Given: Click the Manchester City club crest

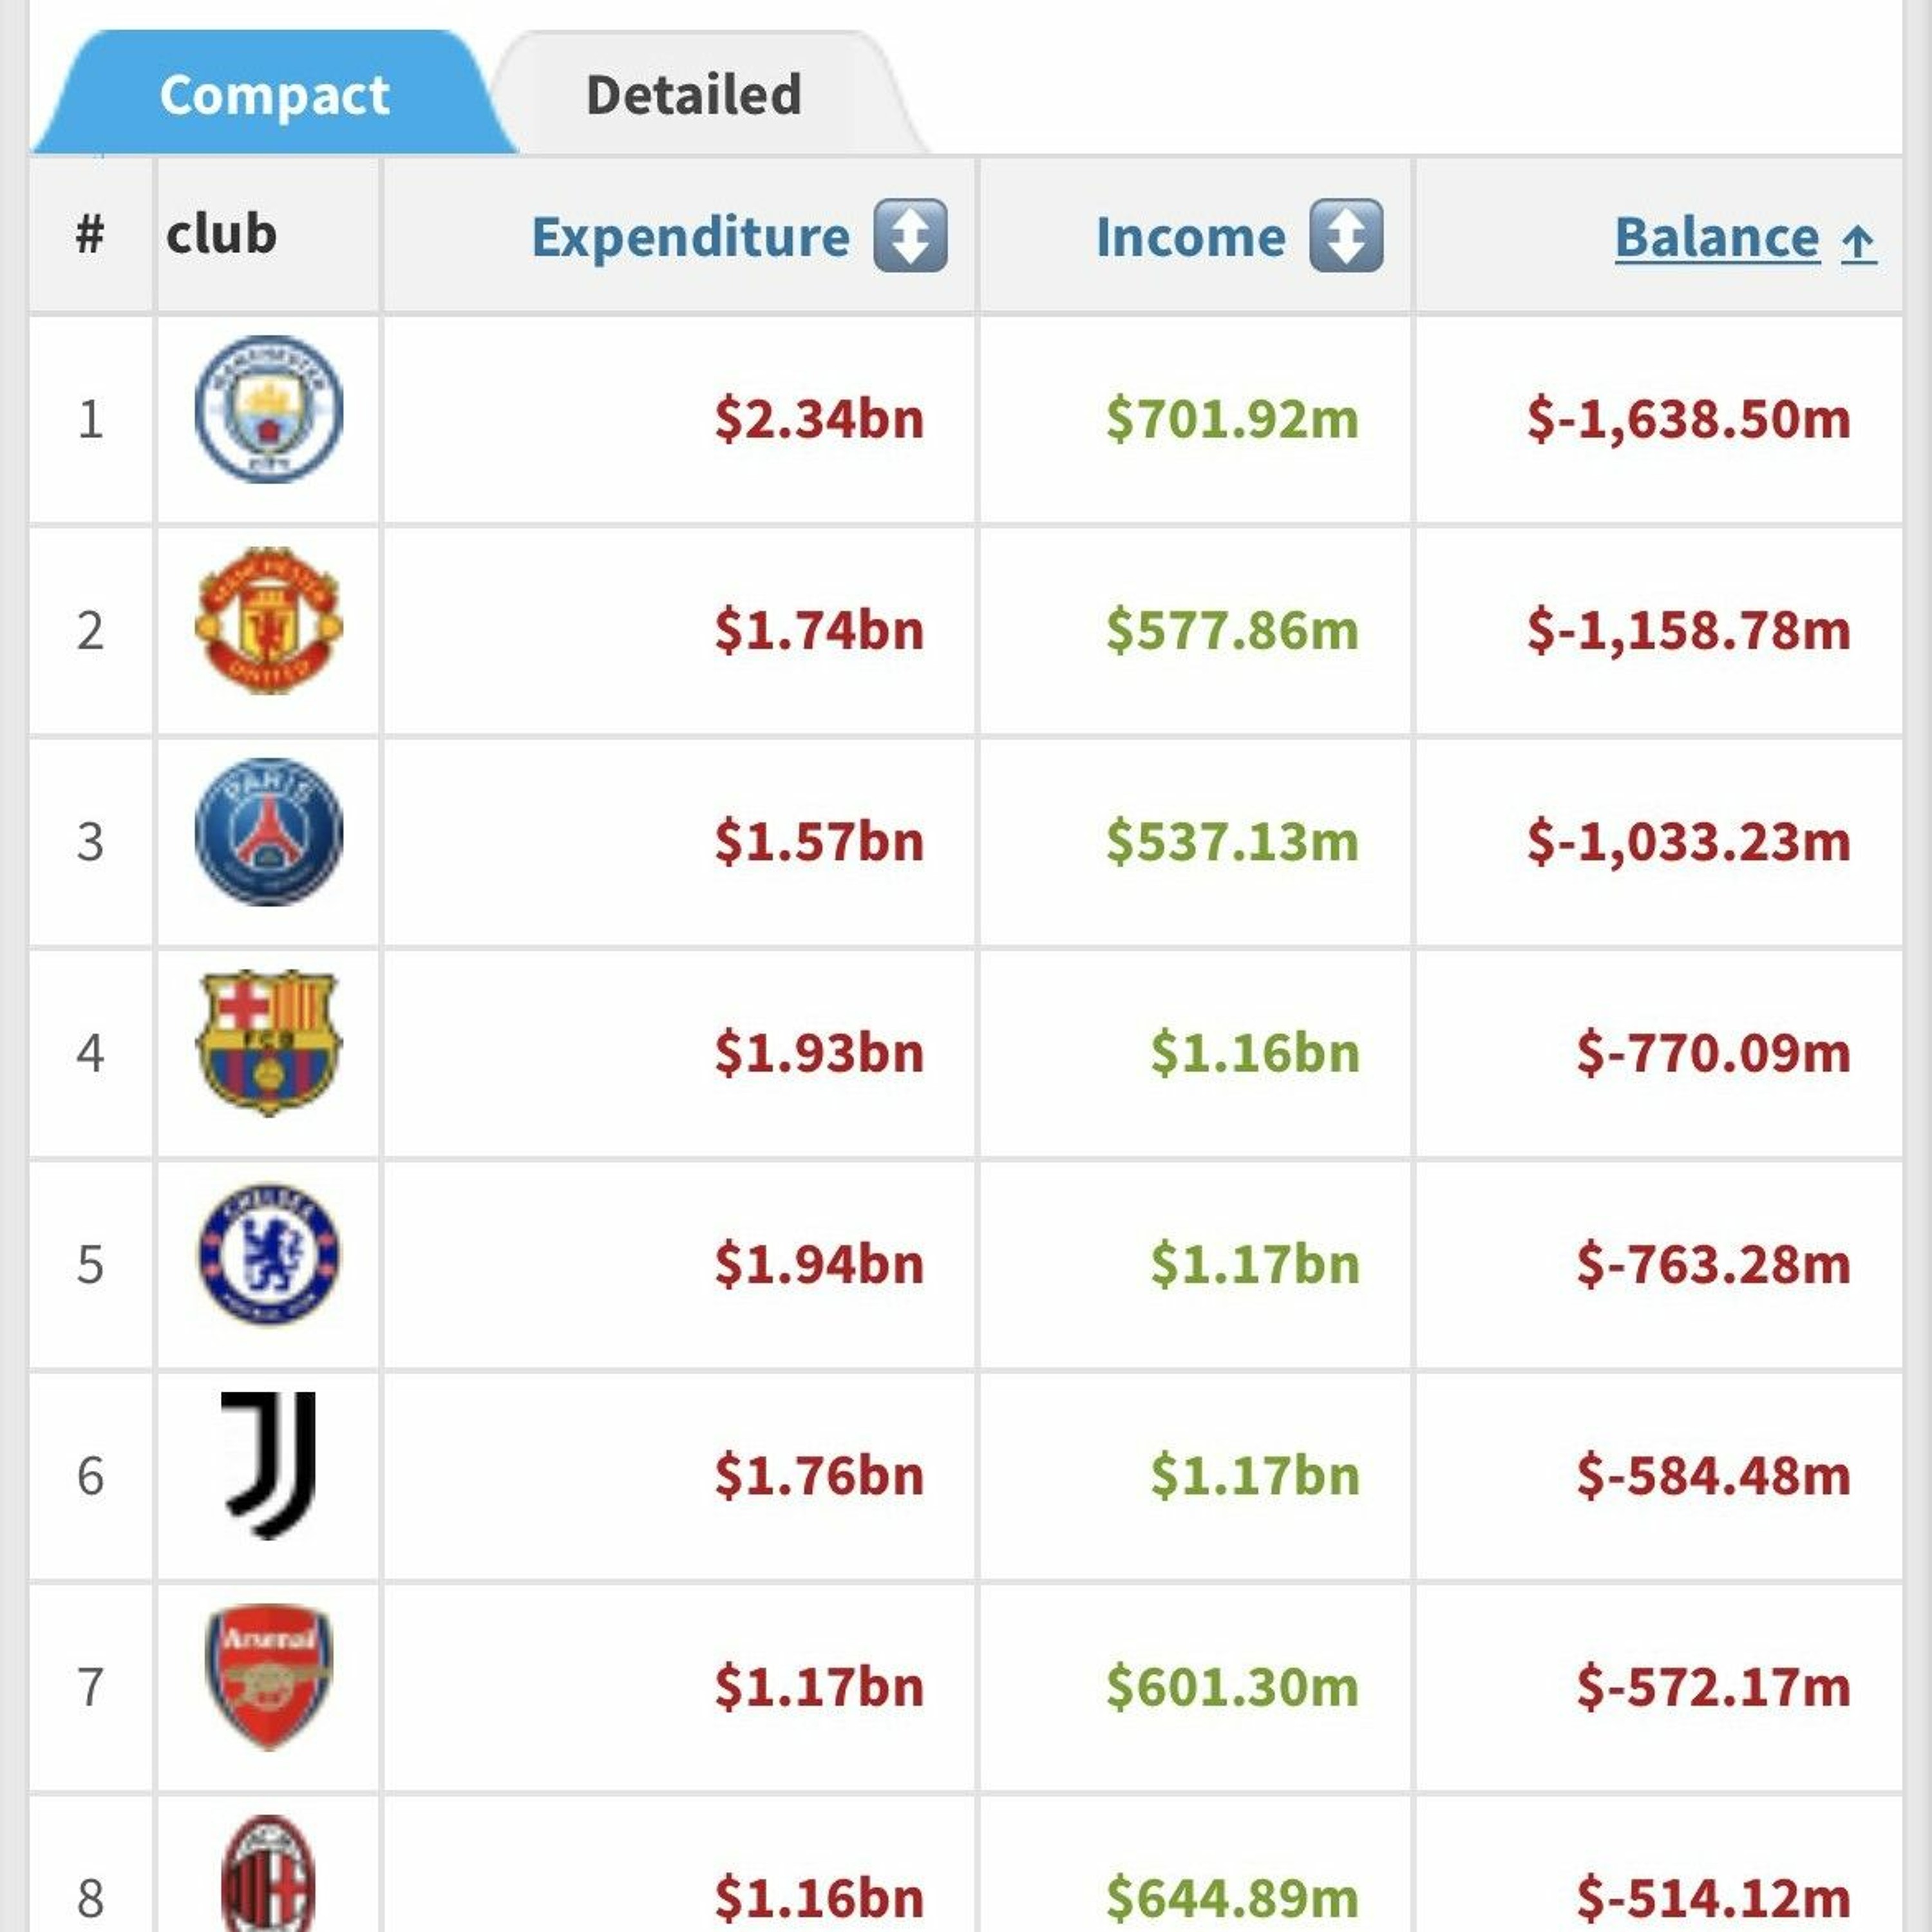Looking at the screenshot, I should click(x=268, y=408).
